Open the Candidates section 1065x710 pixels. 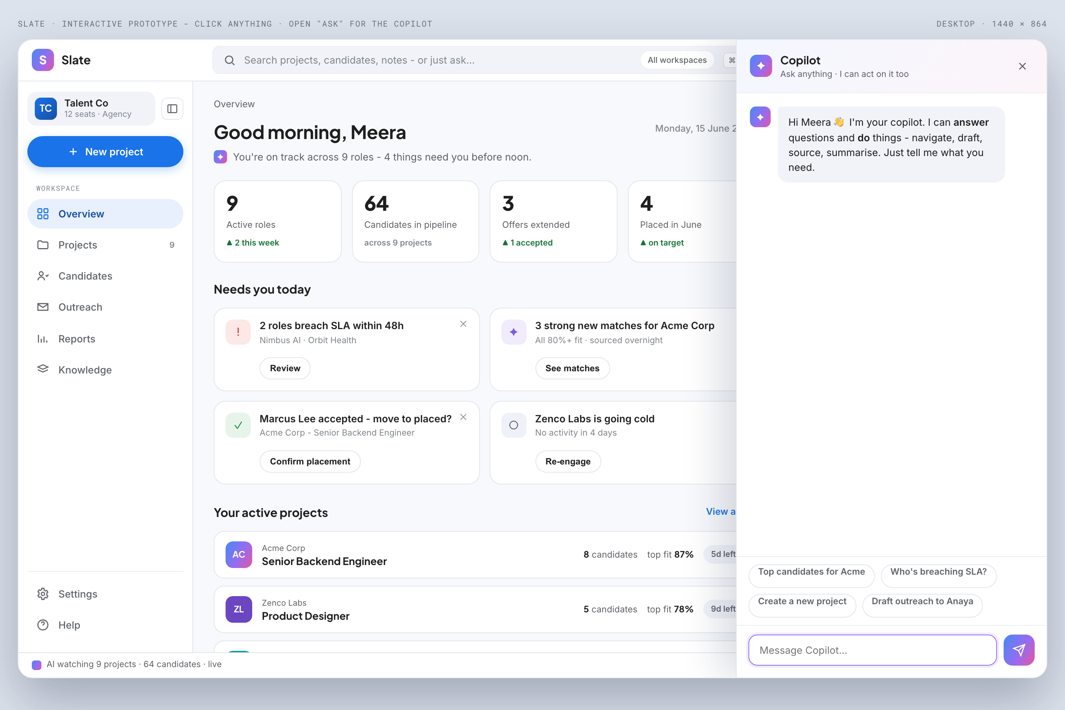[x=105, y=276]
